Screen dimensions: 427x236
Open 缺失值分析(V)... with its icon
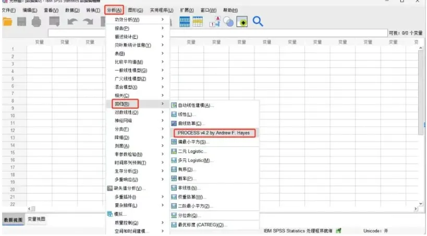point(126,188)
